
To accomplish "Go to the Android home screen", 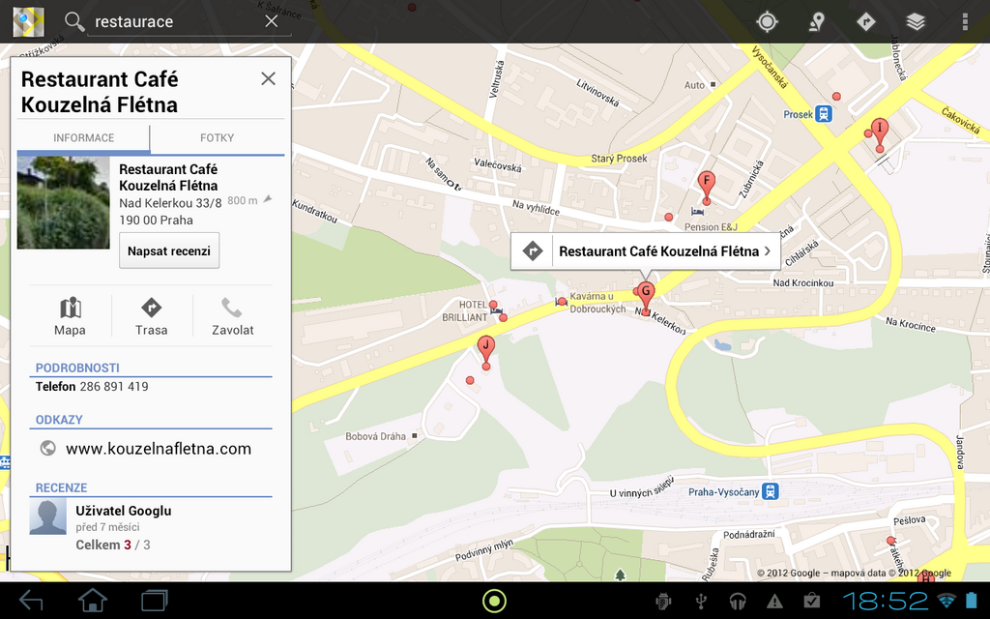I will pyautogui.click(x=93, y=601).
